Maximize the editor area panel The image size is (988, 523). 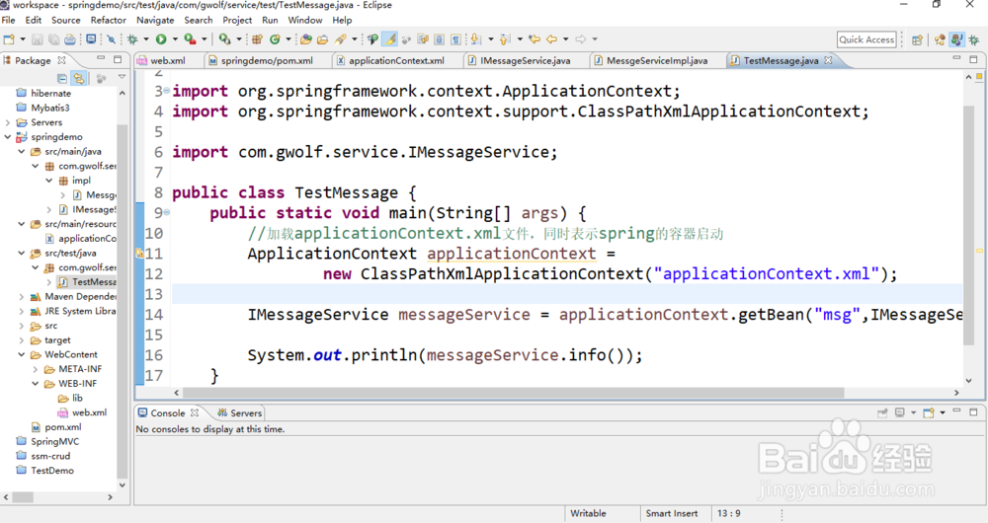point(973,59)
